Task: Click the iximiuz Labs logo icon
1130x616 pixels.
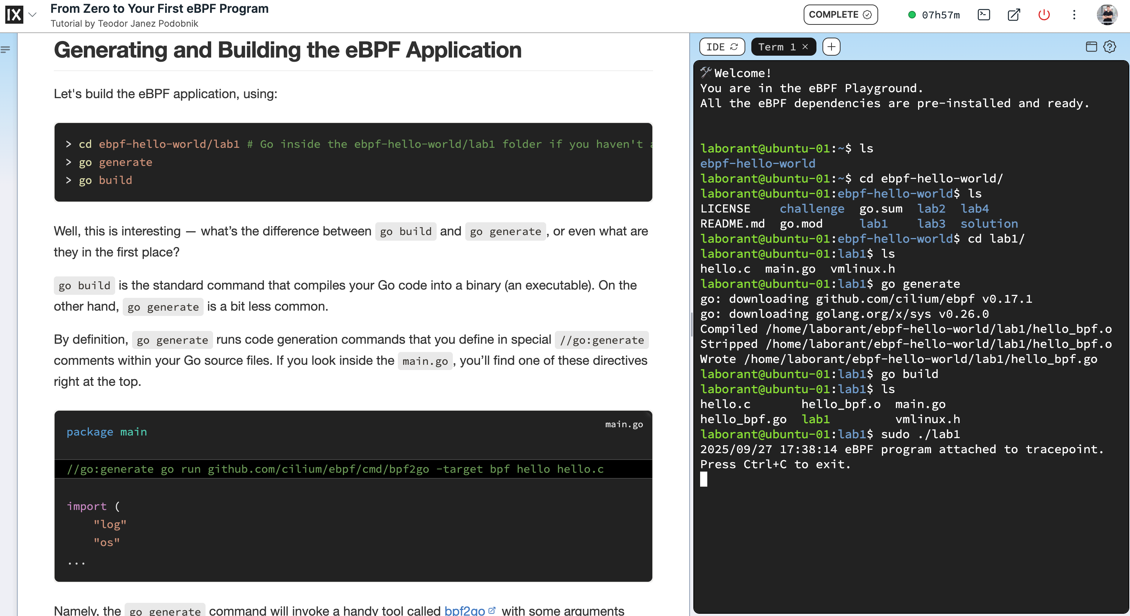Action: (14, 14)
